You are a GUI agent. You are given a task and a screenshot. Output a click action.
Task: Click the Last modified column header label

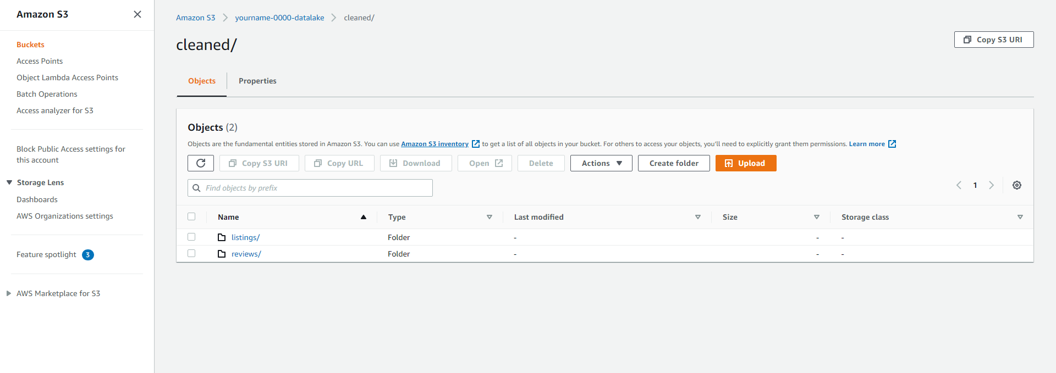[x=538, y=217]
